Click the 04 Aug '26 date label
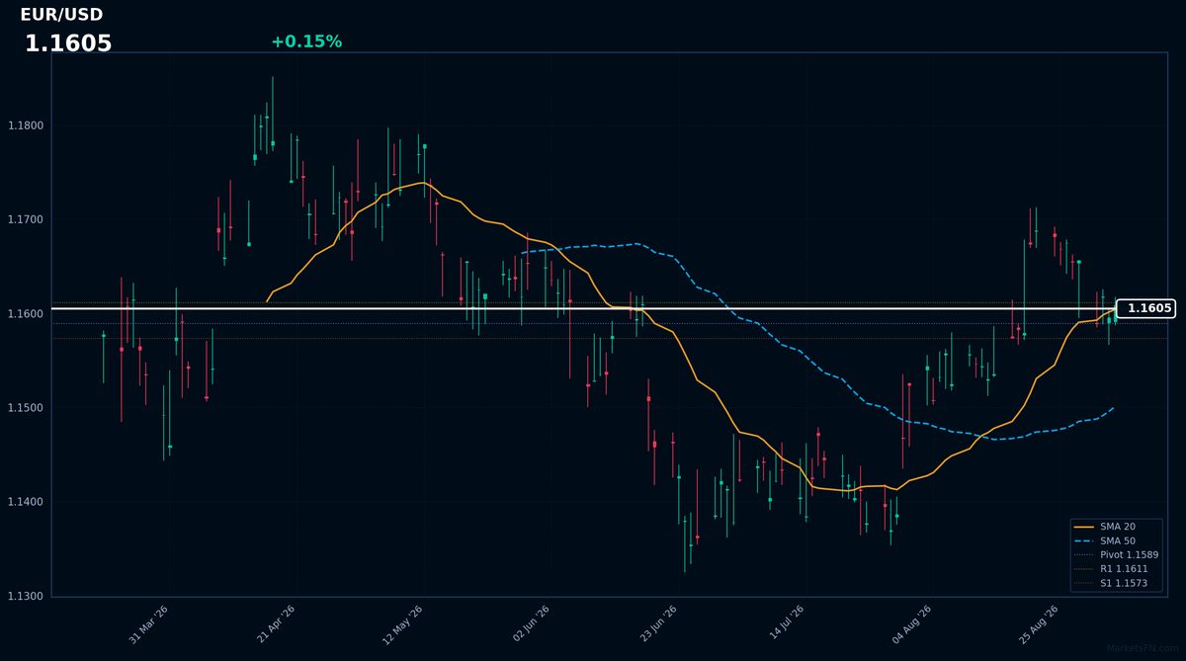The height and width of the screenshot is (661, 1186). coord(912,624)
